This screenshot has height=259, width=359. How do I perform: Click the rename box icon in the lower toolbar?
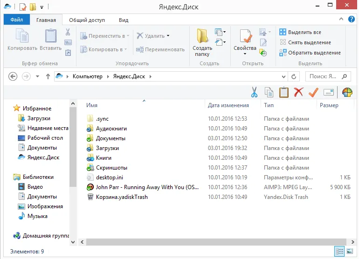coord(329,92)
